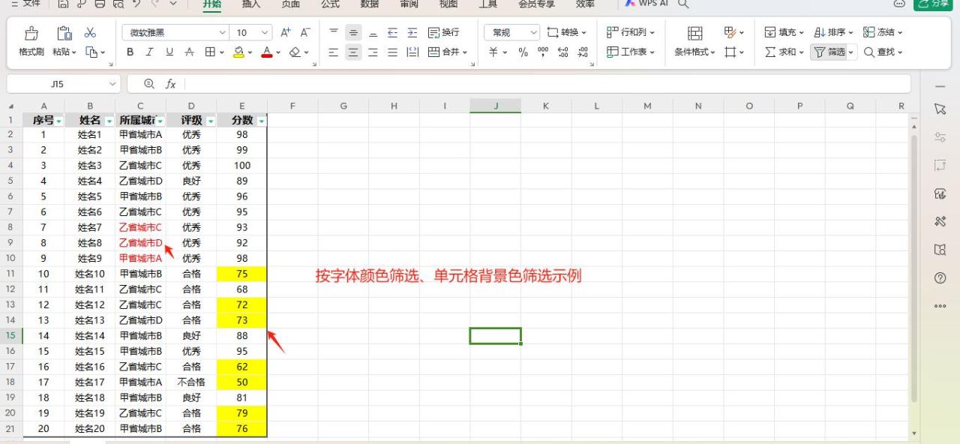Click the distributed alignment icon

[x=412, y=52]
